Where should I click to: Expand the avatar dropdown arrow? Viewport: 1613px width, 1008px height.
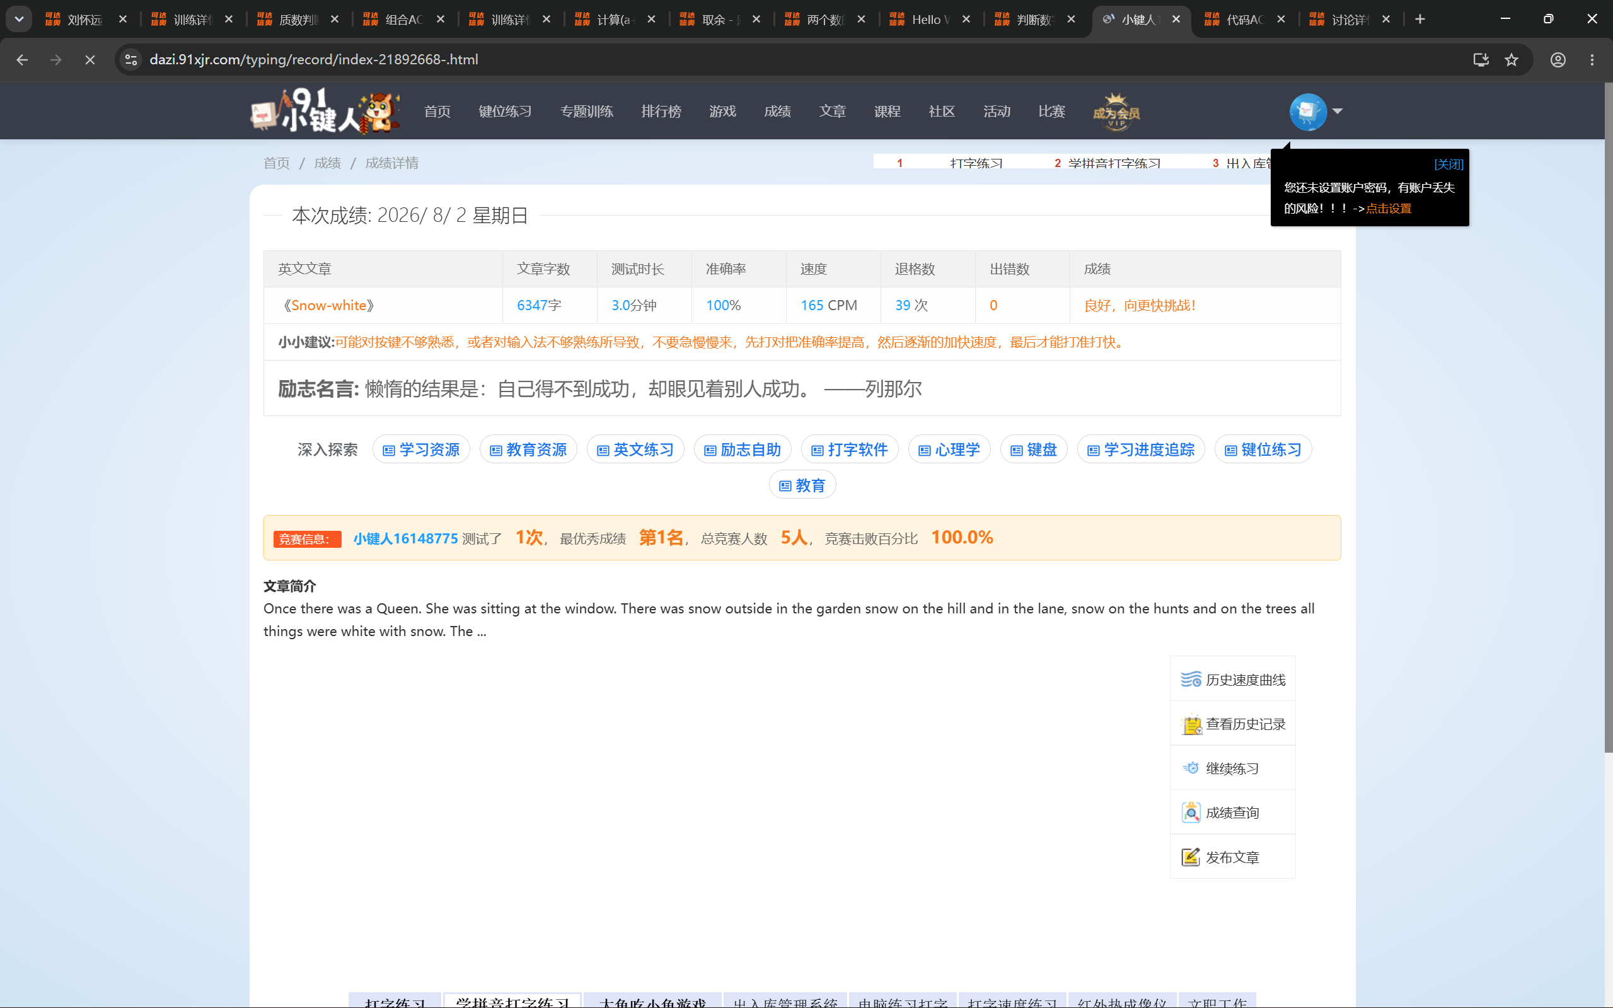pos(1337,112)
